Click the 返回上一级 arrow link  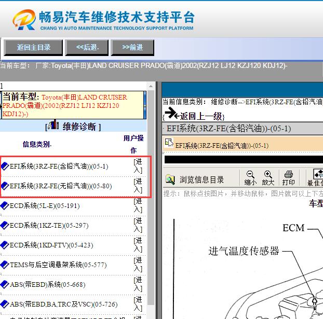tap(194, 115)
